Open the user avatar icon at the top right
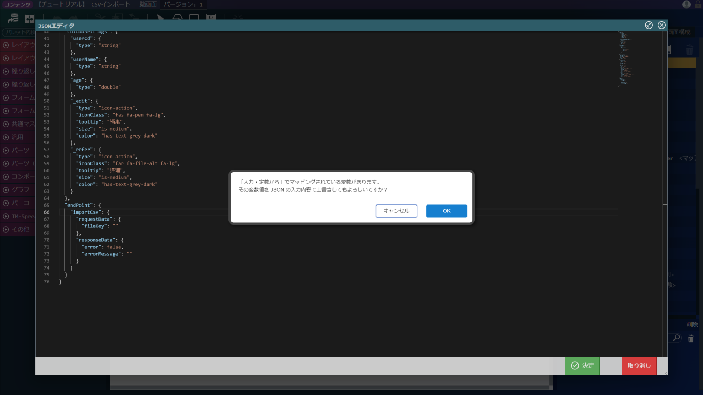 (x=687, y=4)
